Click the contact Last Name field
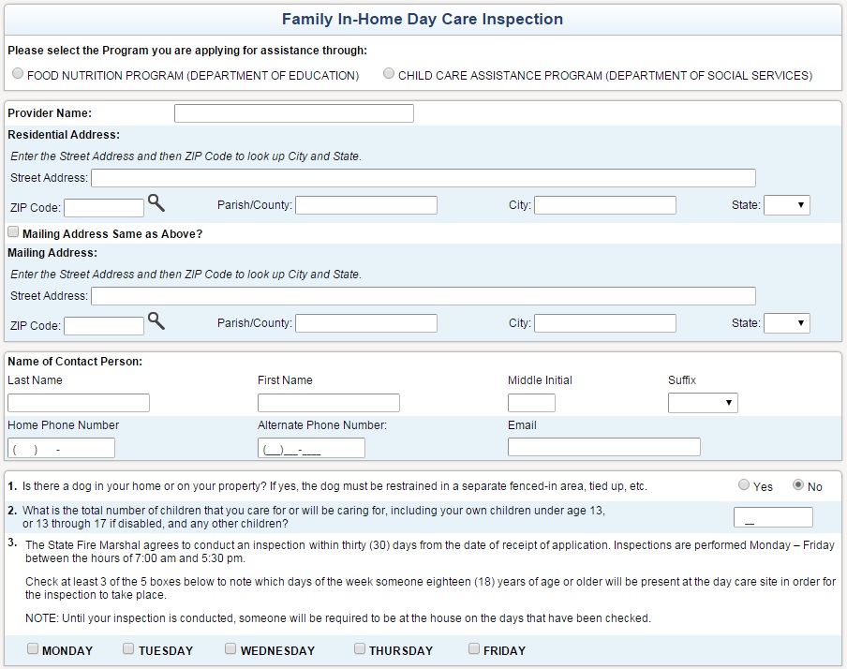Viewport: 847px width, 669px height. point(79,403)
